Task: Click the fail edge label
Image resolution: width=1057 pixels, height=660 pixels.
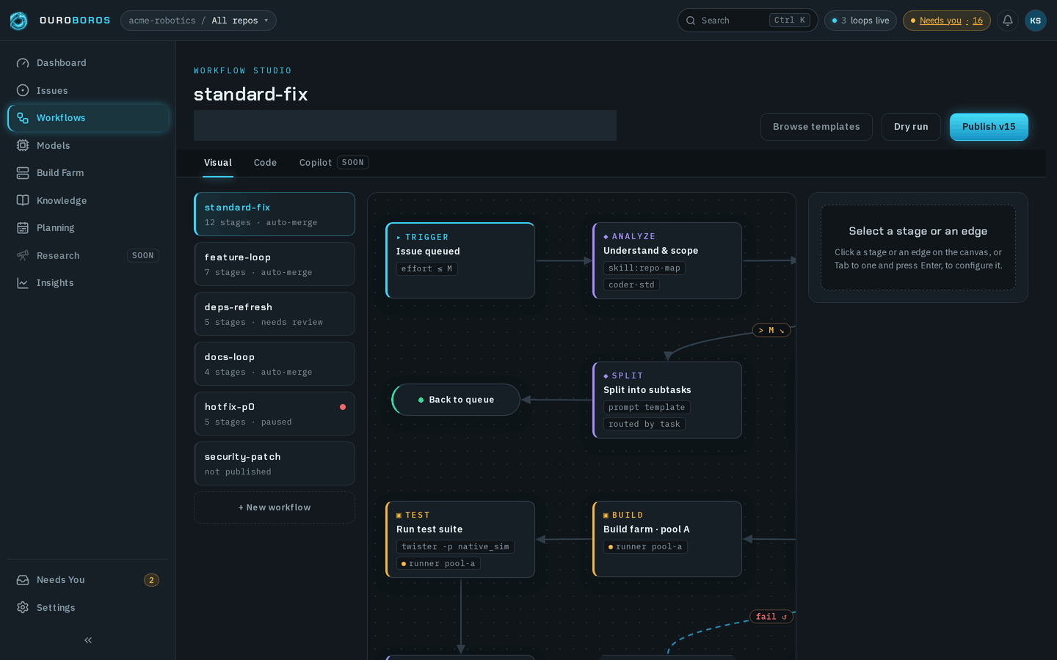Action: [x=771, y=617]
